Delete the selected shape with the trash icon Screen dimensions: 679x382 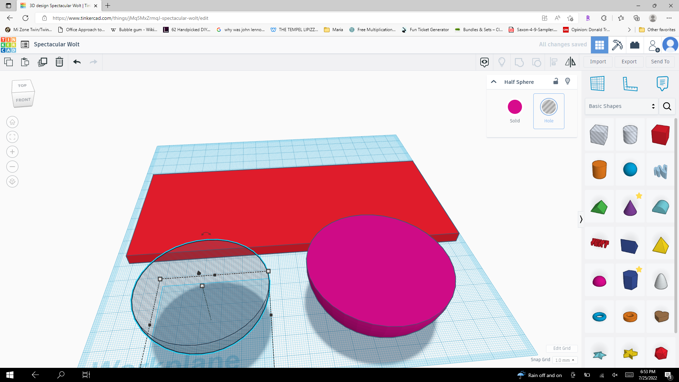59,62
